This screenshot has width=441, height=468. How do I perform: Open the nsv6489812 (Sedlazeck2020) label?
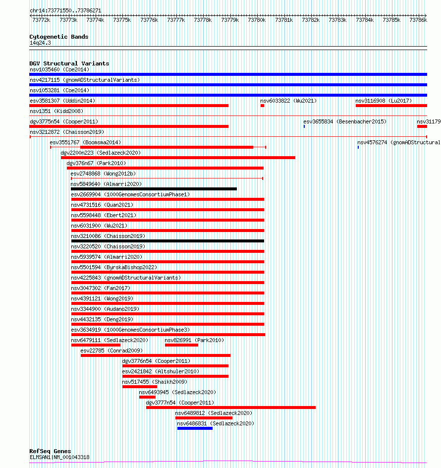pos(214,413)
